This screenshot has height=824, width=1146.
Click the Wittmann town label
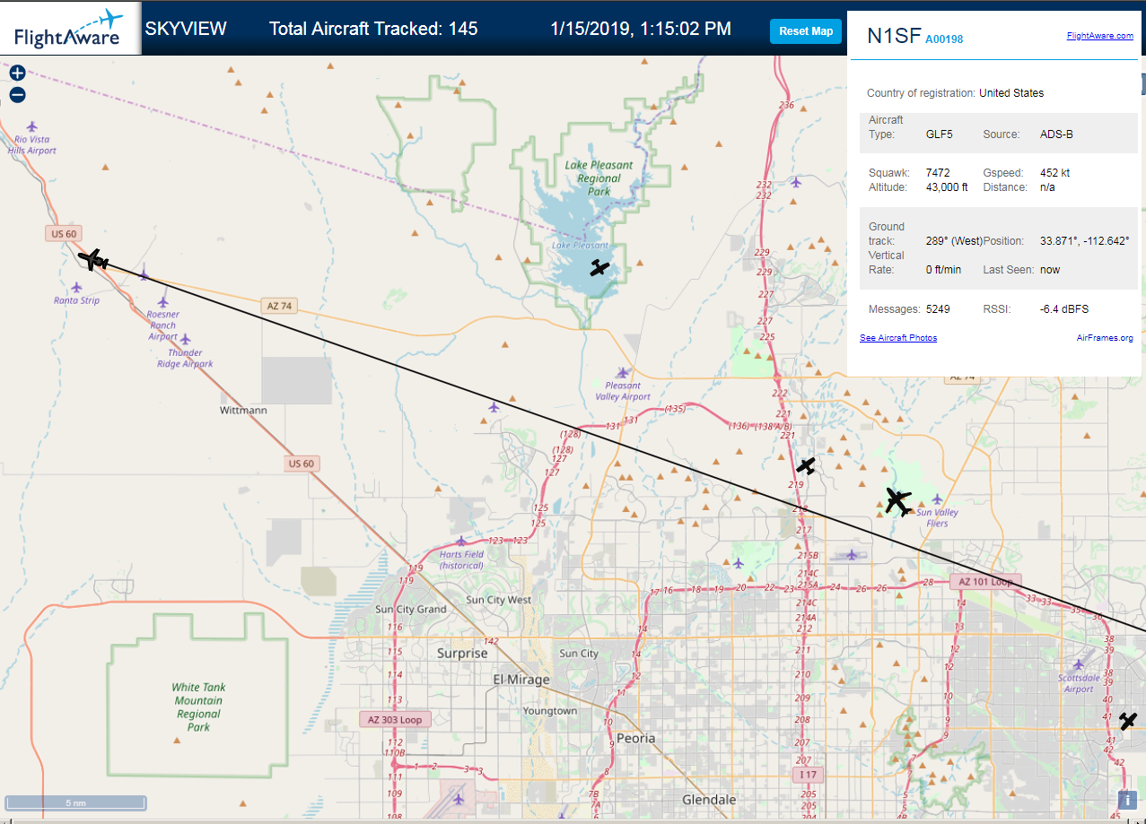[243, 410]
